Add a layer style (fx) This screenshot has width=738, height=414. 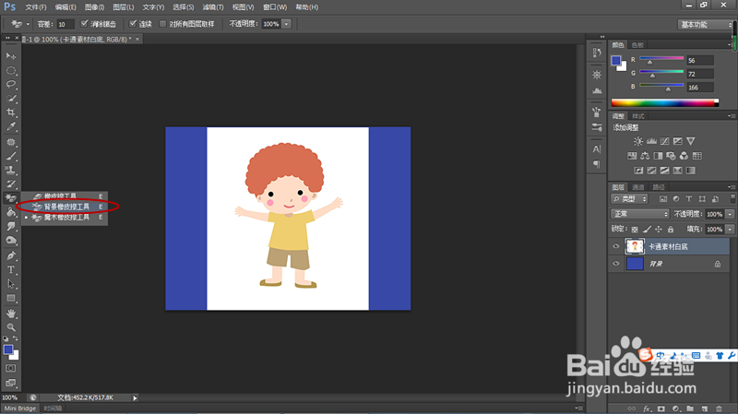(648, 408)
